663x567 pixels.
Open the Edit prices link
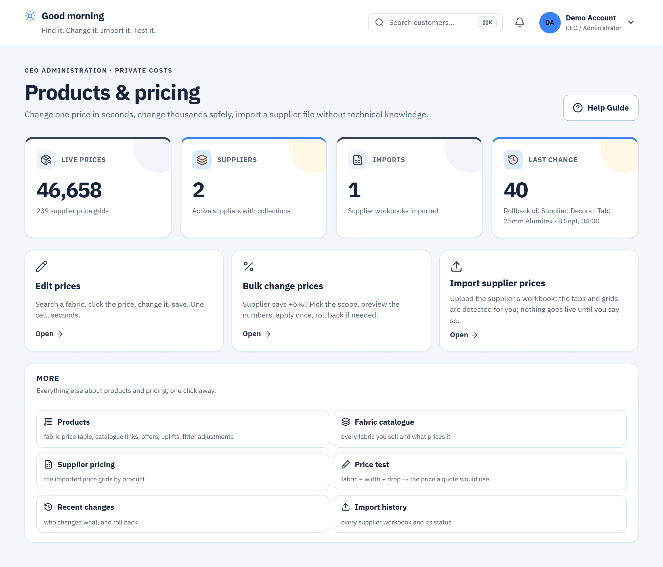(49, 334)
